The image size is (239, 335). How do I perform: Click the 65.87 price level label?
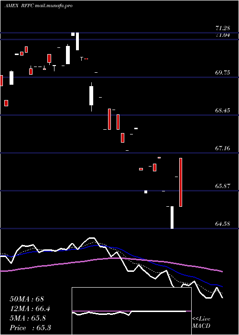point(223,186)
